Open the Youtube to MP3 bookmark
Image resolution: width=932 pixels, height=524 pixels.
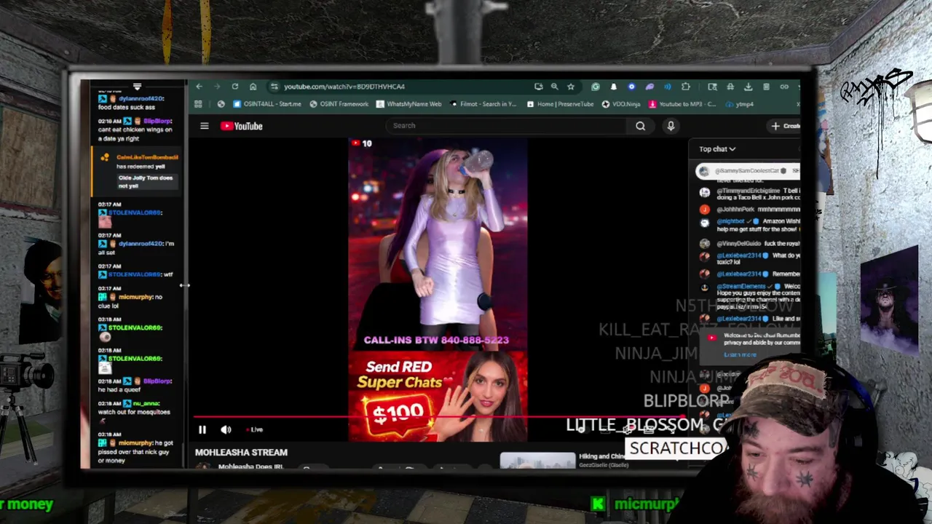pos(682,104)
